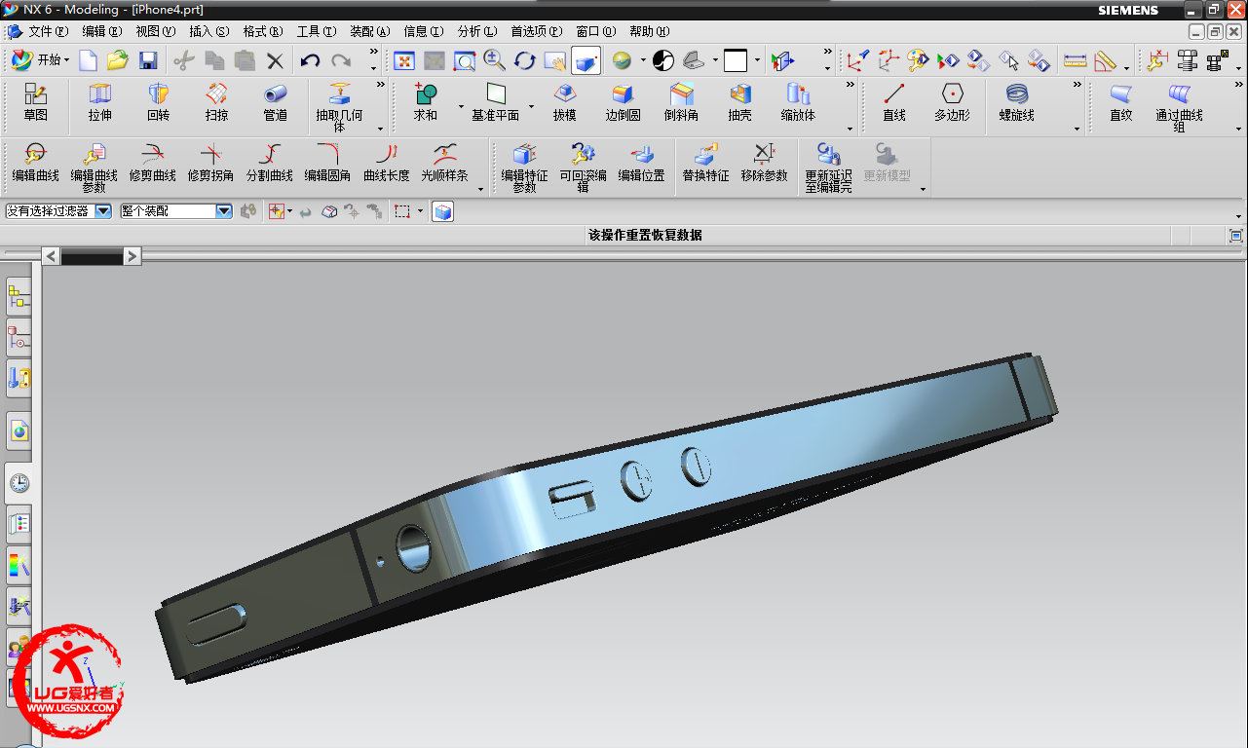The height and width of the screenshot is (748, 1248).
Task: Click the save floppy disk icon
Action: [x=148, y=60]
